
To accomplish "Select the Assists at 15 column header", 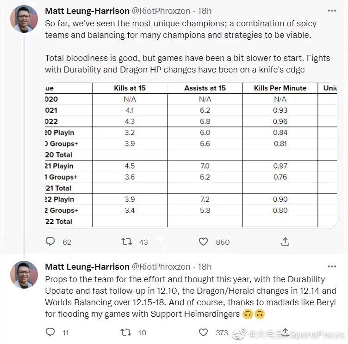I will 205,88.
